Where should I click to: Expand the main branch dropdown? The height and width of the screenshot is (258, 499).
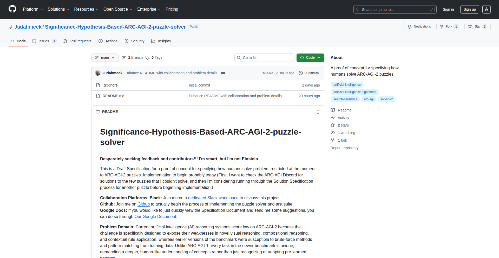[105, 58]
